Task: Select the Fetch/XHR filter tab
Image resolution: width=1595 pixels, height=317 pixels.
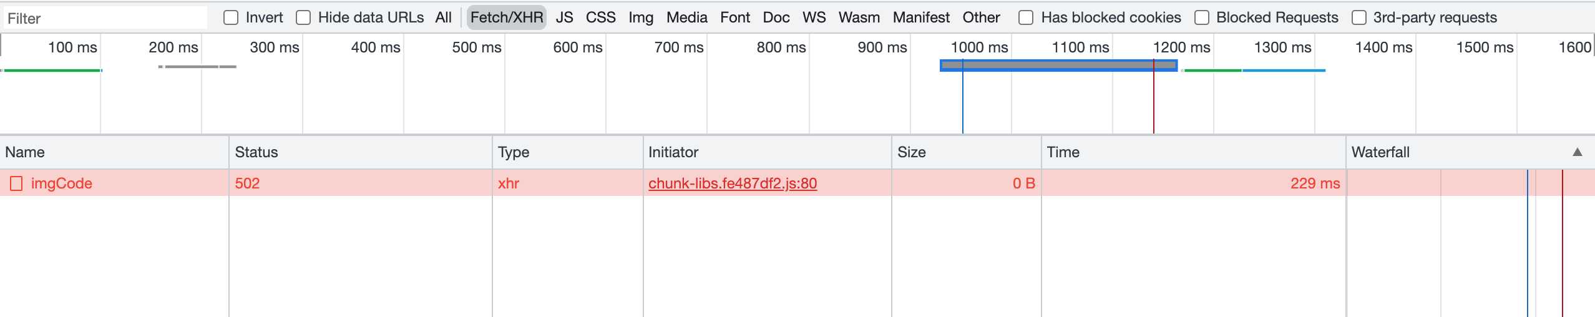Action: pyautogui.click(x=506, y=17)
